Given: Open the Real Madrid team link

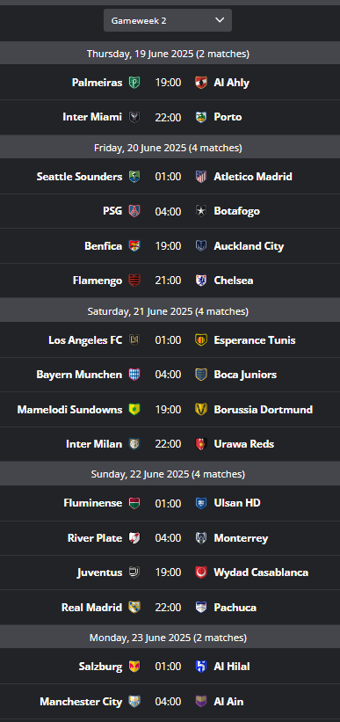Looking at the screenshot, I should (x=91, y=608).
